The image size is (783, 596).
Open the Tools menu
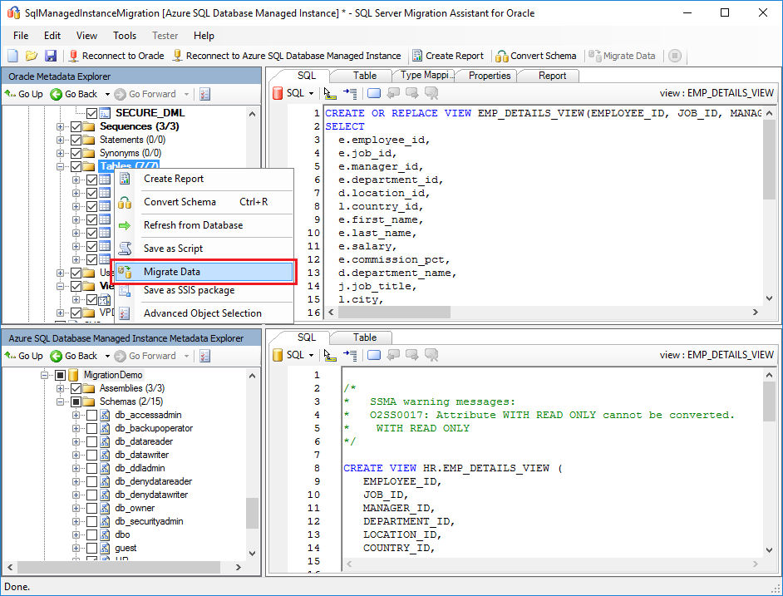coord(125,36)
